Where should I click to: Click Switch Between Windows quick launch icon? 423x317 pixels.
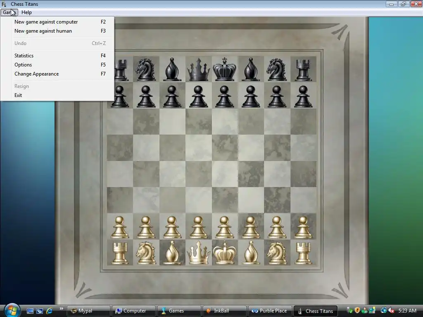pos(40,311)
